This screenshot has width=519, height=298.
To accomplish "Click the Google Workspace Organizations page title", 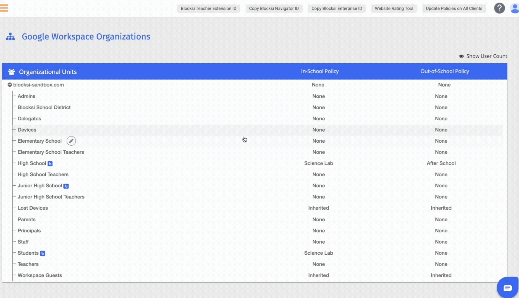I will (86, 36).
